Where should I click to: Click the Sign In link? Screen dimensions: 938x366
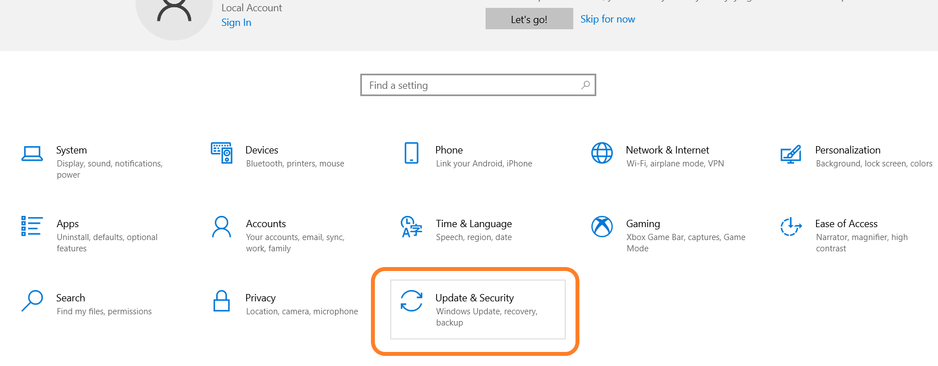coord(236,22)
